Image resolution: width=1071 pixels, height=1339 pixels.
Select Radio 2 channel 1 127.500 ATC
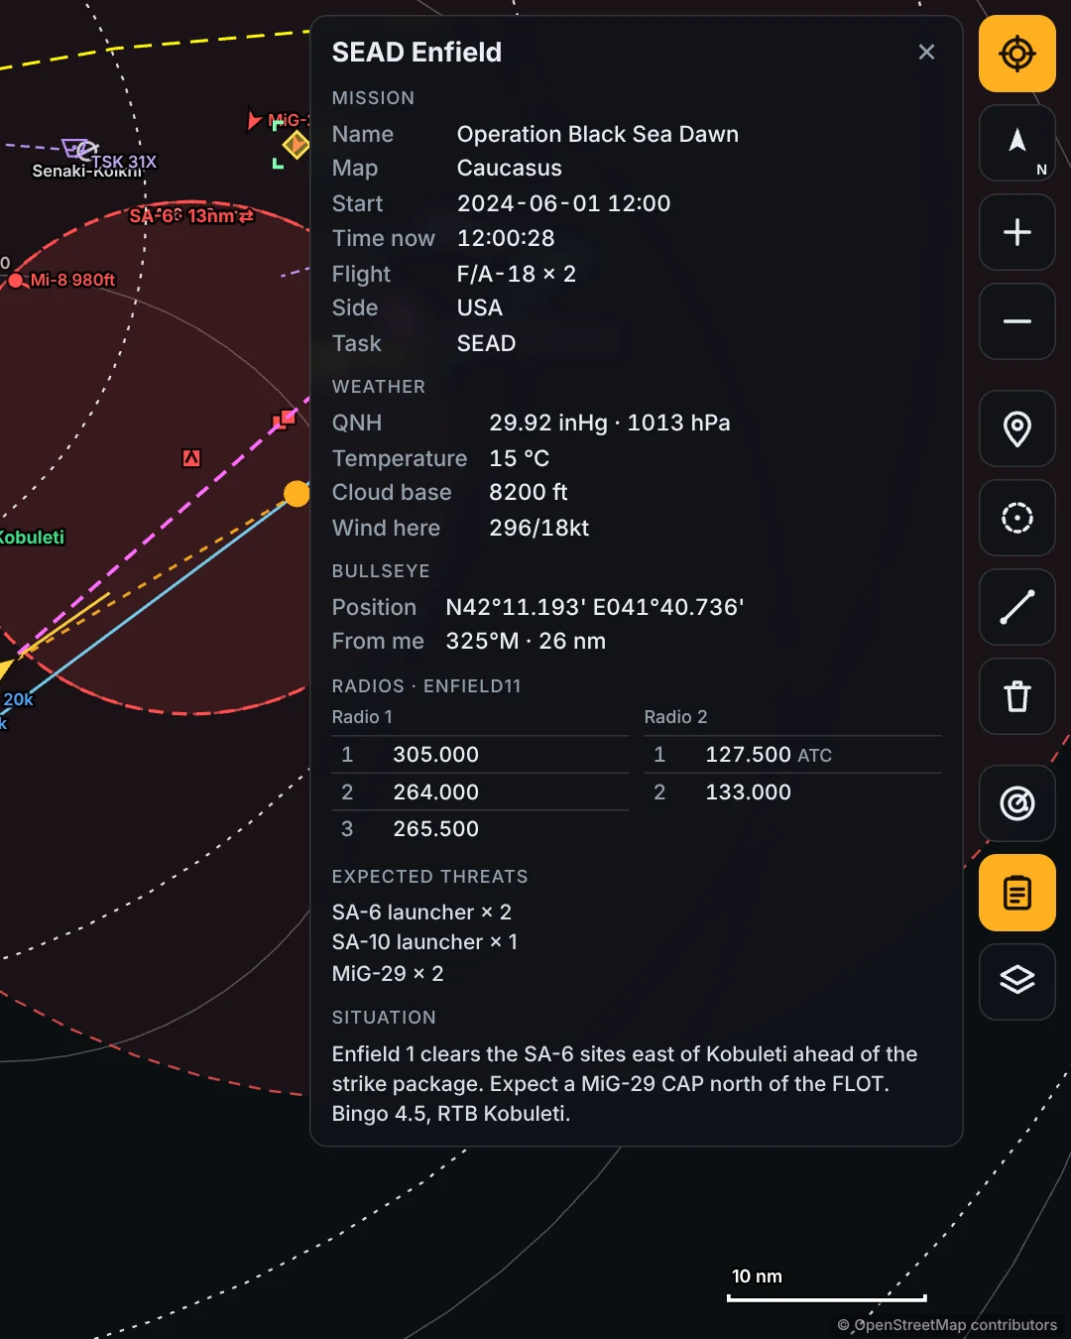(x=792, y=755)
